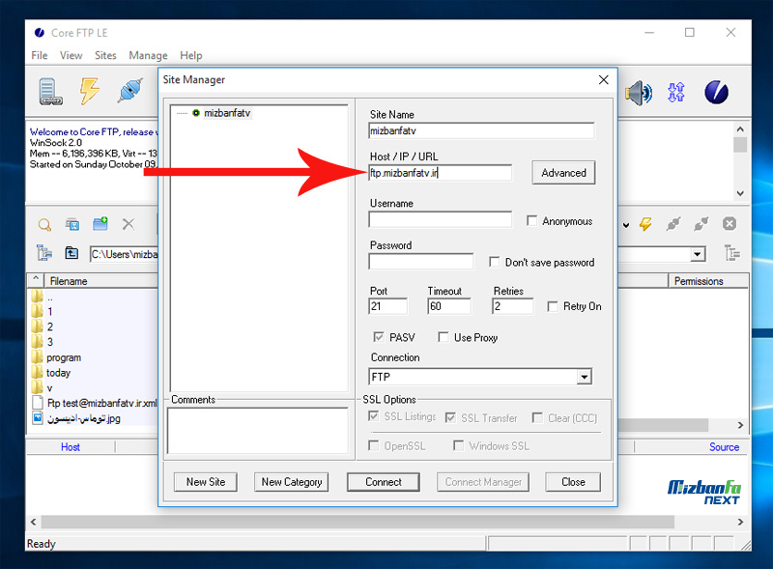The image size is (773, 569).
Task: Click the local search magnifier icon
Action: point(44,225)
